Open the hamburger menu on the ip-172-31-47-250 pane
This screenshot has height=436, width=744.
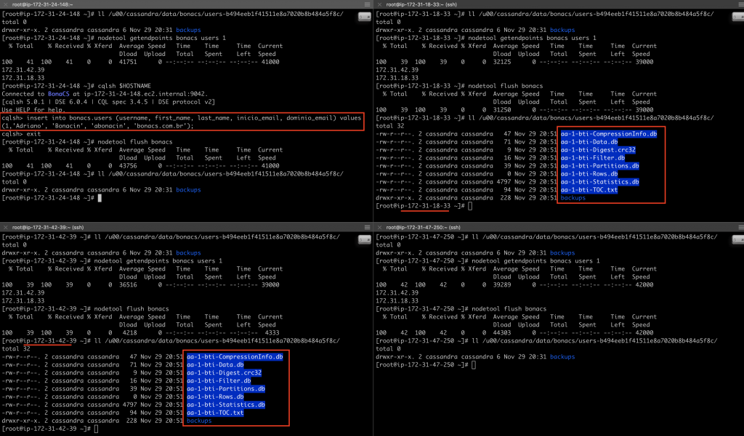click(740, 227)
